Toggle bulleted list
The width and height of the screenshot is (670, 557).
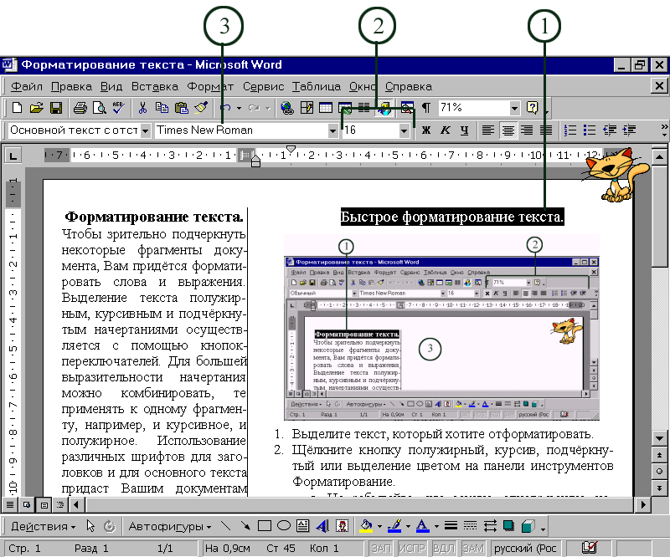point(590,130)
